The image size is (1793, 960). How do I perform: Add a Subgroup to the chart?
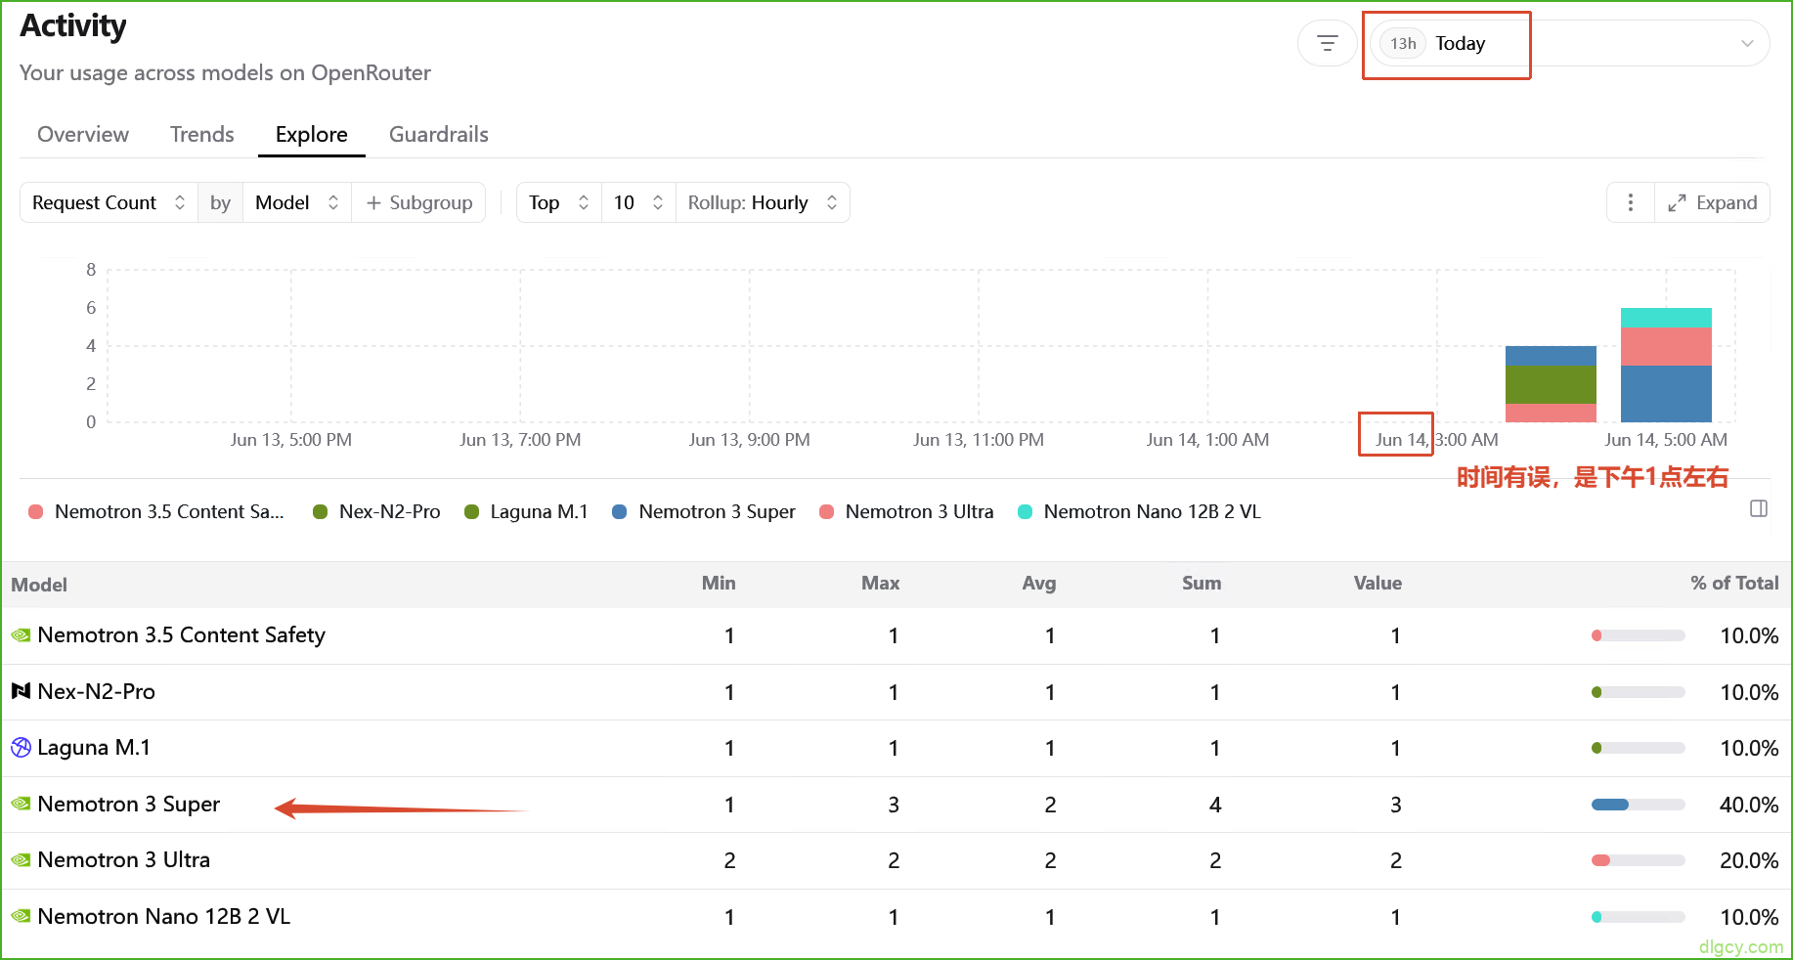point(418,202)
